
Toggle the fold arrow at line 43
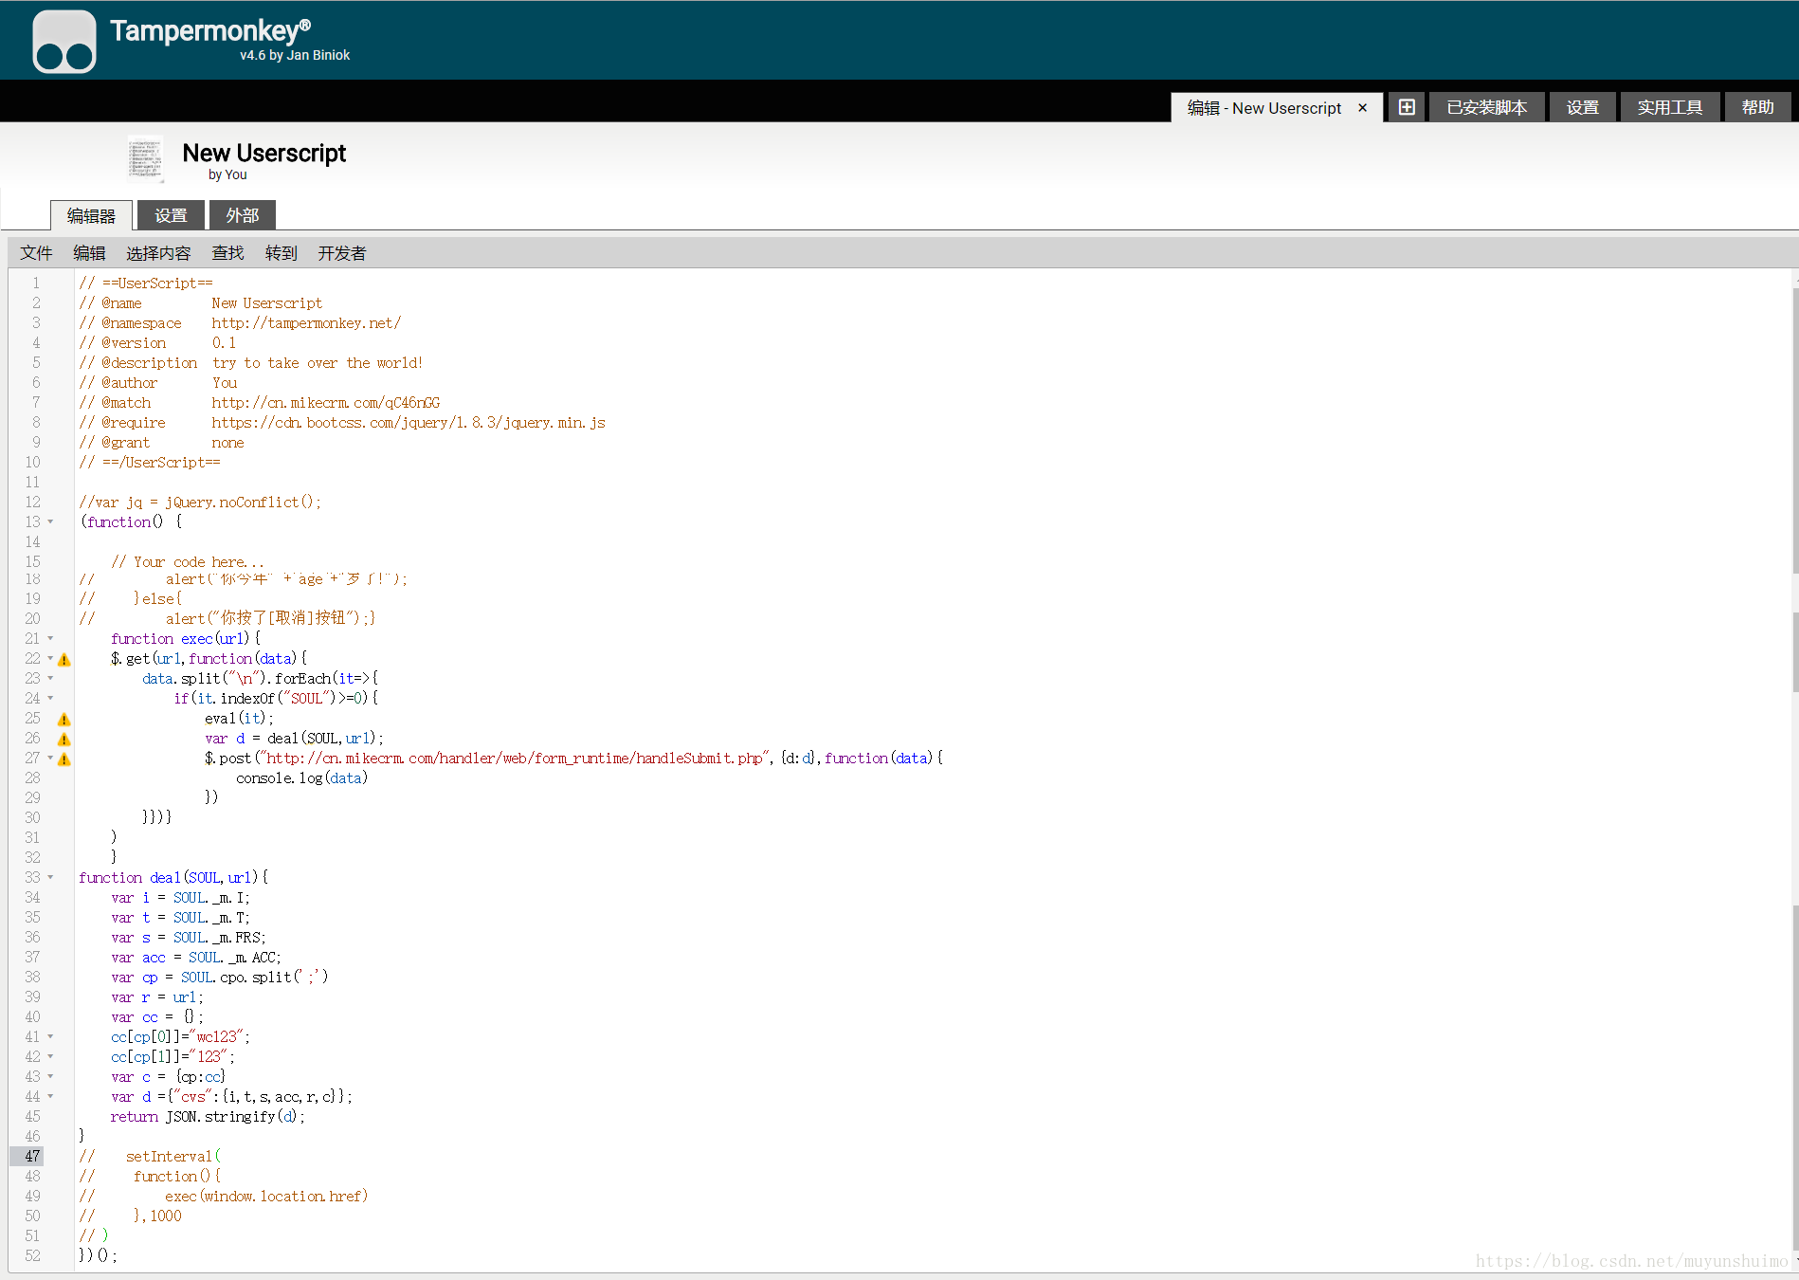(x=50, y=1076)
